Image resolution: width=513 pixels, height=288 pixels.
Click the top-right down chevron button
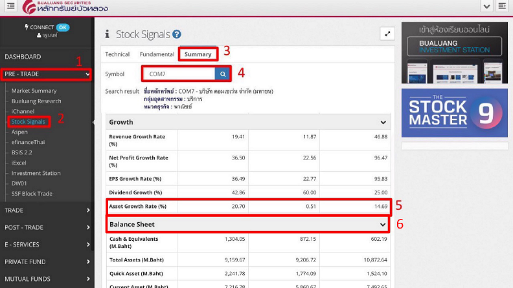[x=486, y=6]
